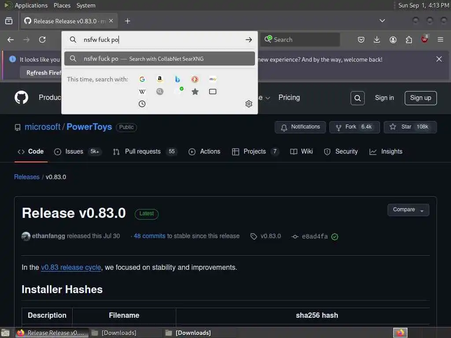Open the 48 commits link
The image size is (451, 338).
pyautogui.click(x=150, y=236)
